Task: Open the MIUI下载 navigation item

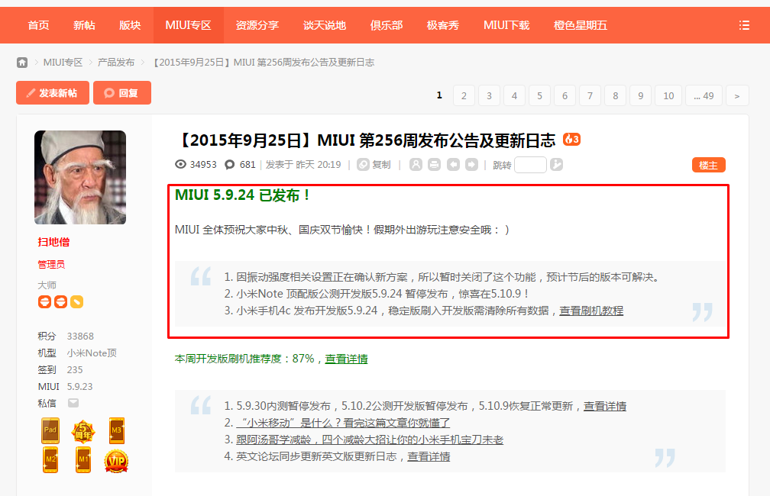Action: click(506, 25)
